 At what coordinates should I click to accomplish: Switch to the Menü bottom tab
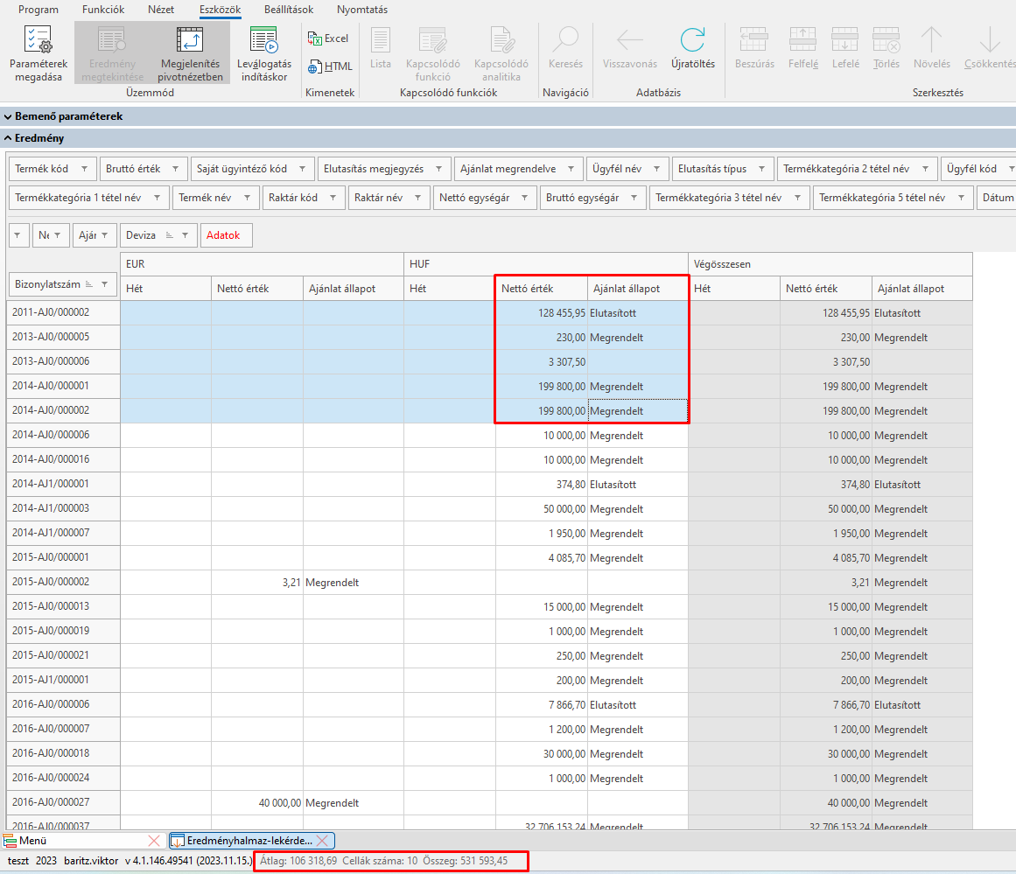click(35, 841)
